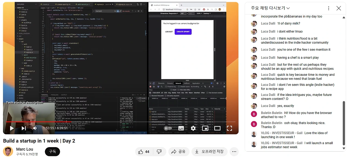Open network conditions wifi icon
Image resolution: width=348 pixels, height=158 pixels.
[205, 87]
